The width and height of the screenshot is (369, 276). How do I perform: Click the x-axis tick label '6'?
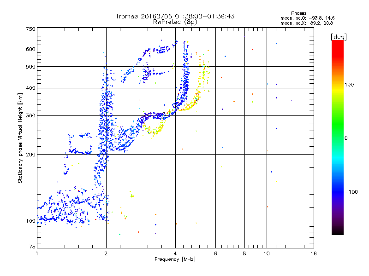point(215,253)
